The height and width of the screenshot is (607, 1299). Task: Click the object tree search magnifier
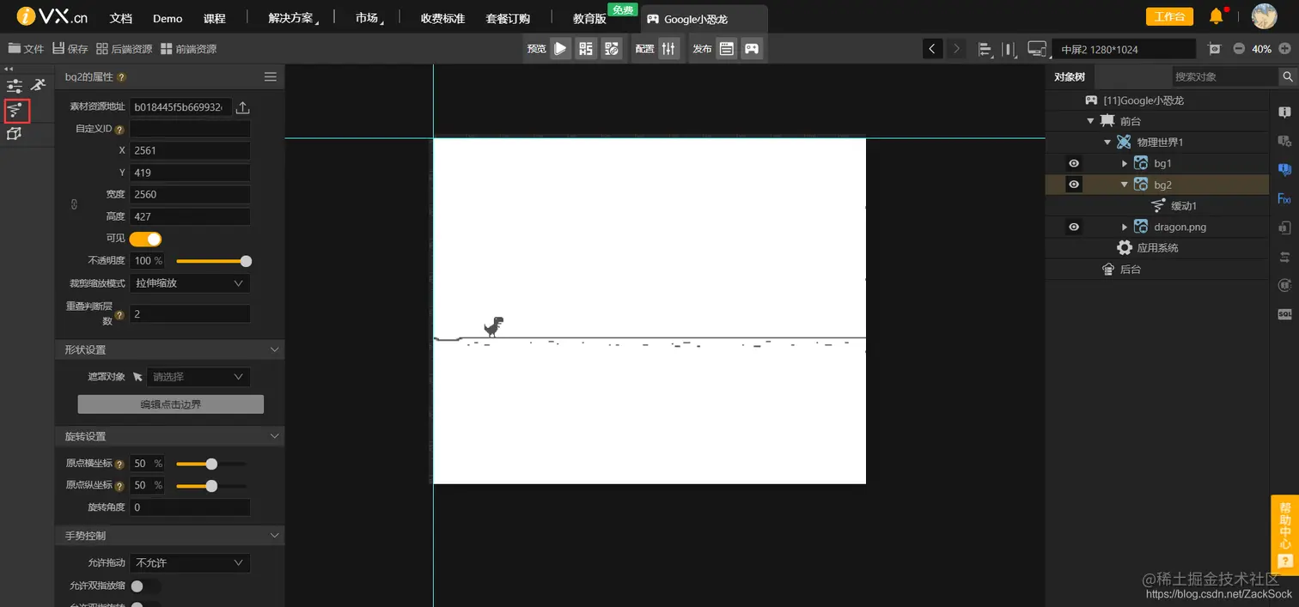[x=1288, y=76]
